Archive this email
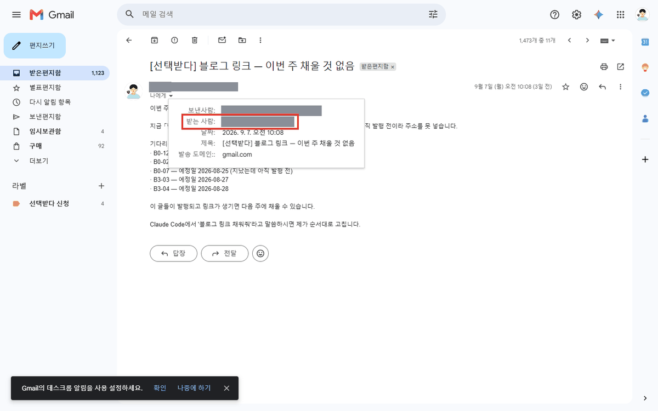The height and width of the screenshot is (411, 658). tap(155, 40)
